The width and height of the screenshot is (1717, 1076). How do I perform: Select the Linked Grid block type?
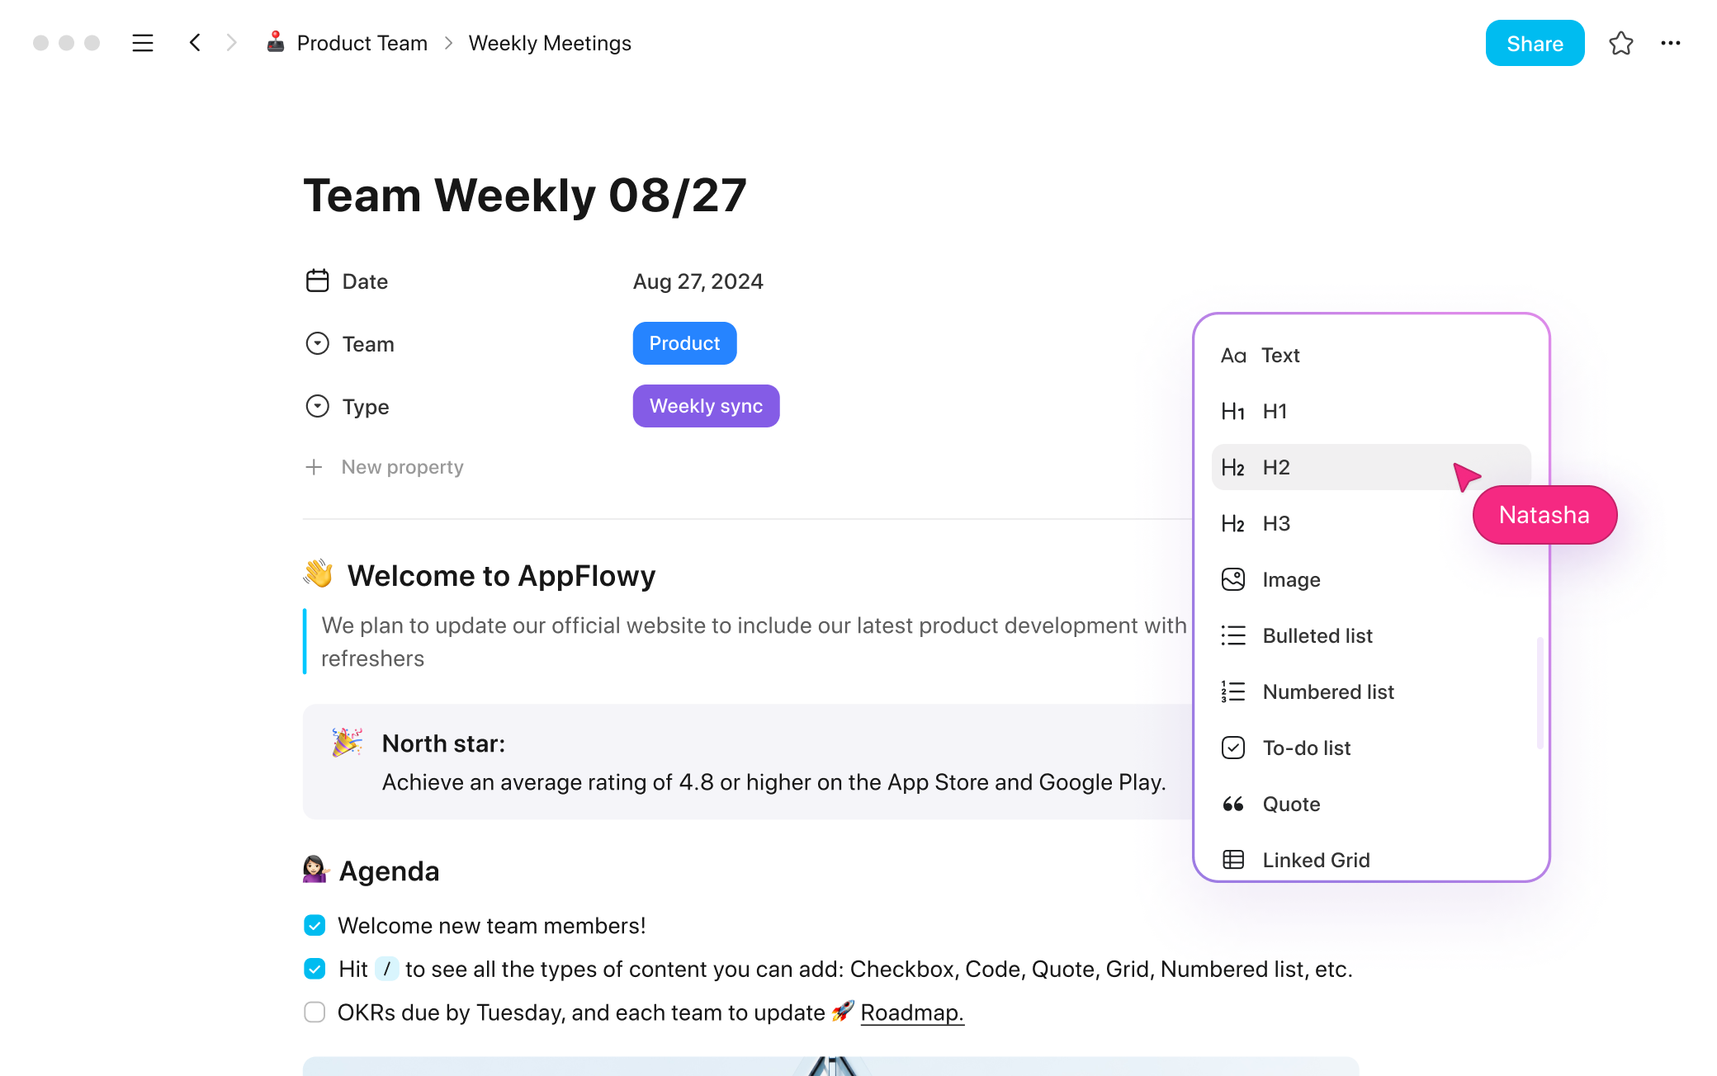[1315, 859]
